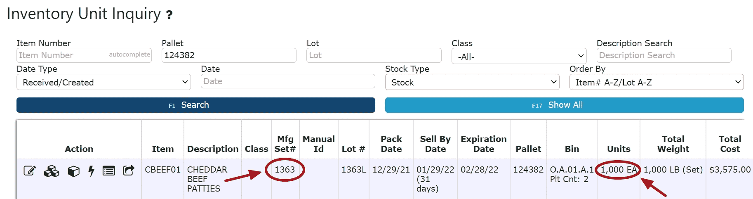Click the Description Search input box
The width and height of the screenshot is (753, 199).
(664, 55)
